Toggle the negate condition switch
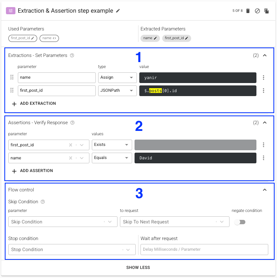This screenshot has width=277, height=278. (x=240, y=222)
